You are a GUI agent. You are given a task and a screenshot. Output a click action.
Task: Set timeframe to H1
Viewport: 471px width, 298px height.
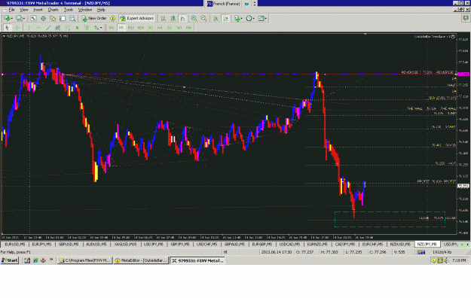pos(150,28)
